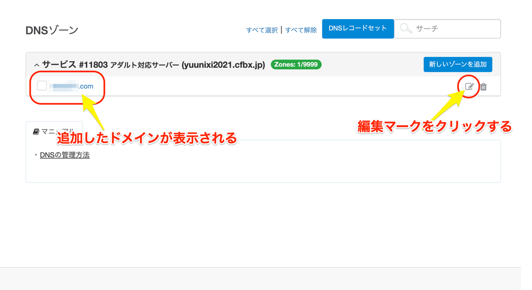Click the search icon inside the サーチ box

click(x=405, y=28)
